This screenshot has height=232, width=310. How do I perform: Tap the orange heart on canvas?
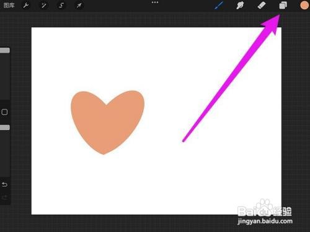click(107, 122)
